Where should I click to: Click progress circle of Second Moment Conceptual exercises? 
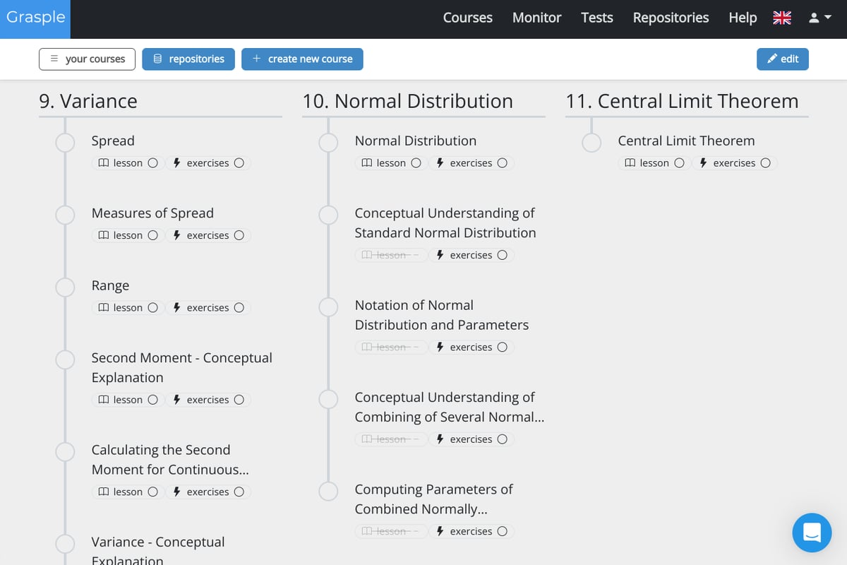coord(239,400)
